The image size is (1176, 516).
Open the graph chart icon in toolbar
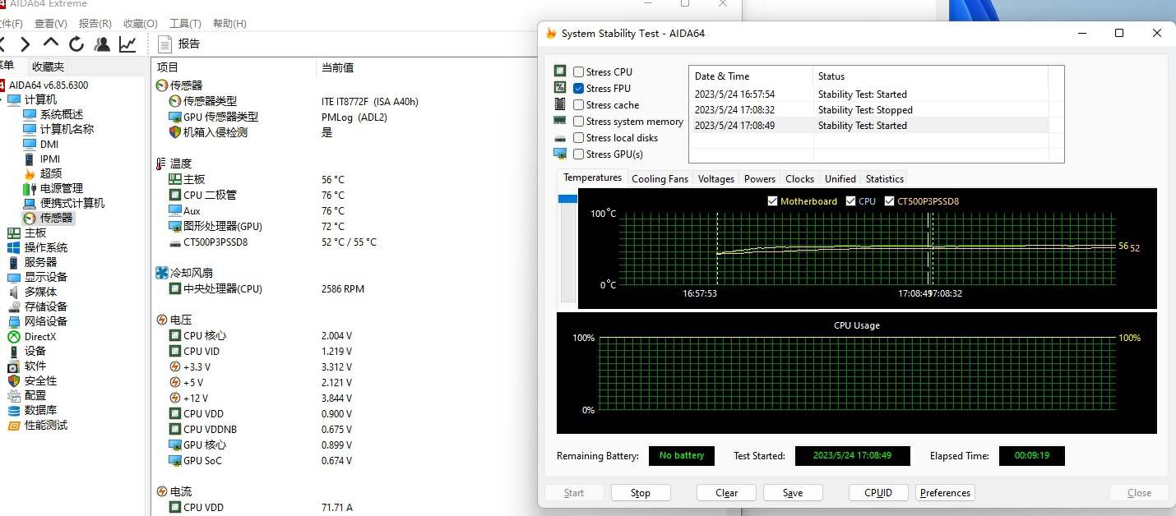pyautogui.click(x=127, y=44)
